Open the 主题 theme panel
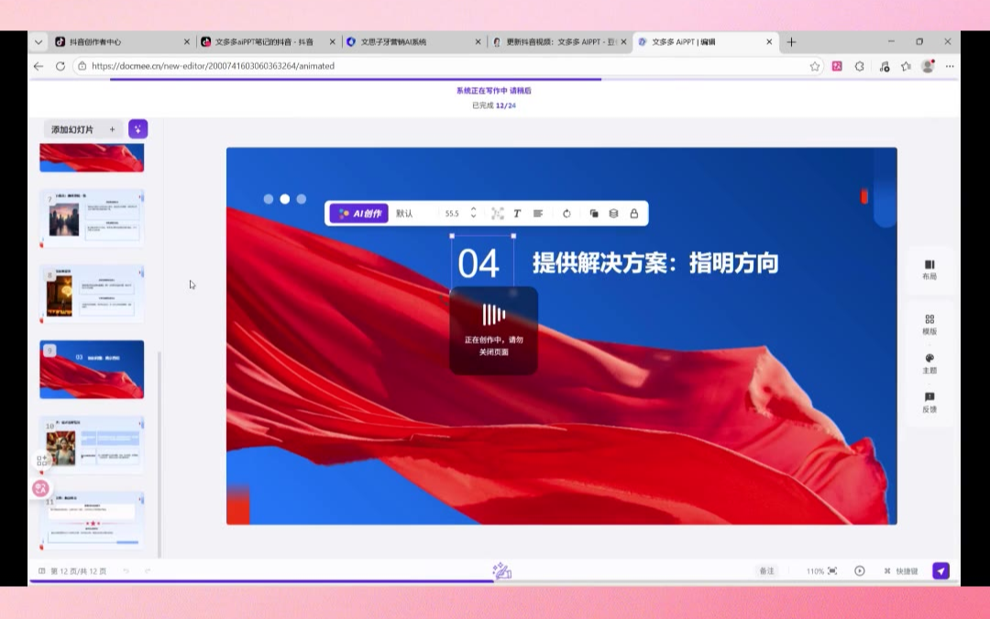Viewport: 990px width, 619px height. coord(929,364)
